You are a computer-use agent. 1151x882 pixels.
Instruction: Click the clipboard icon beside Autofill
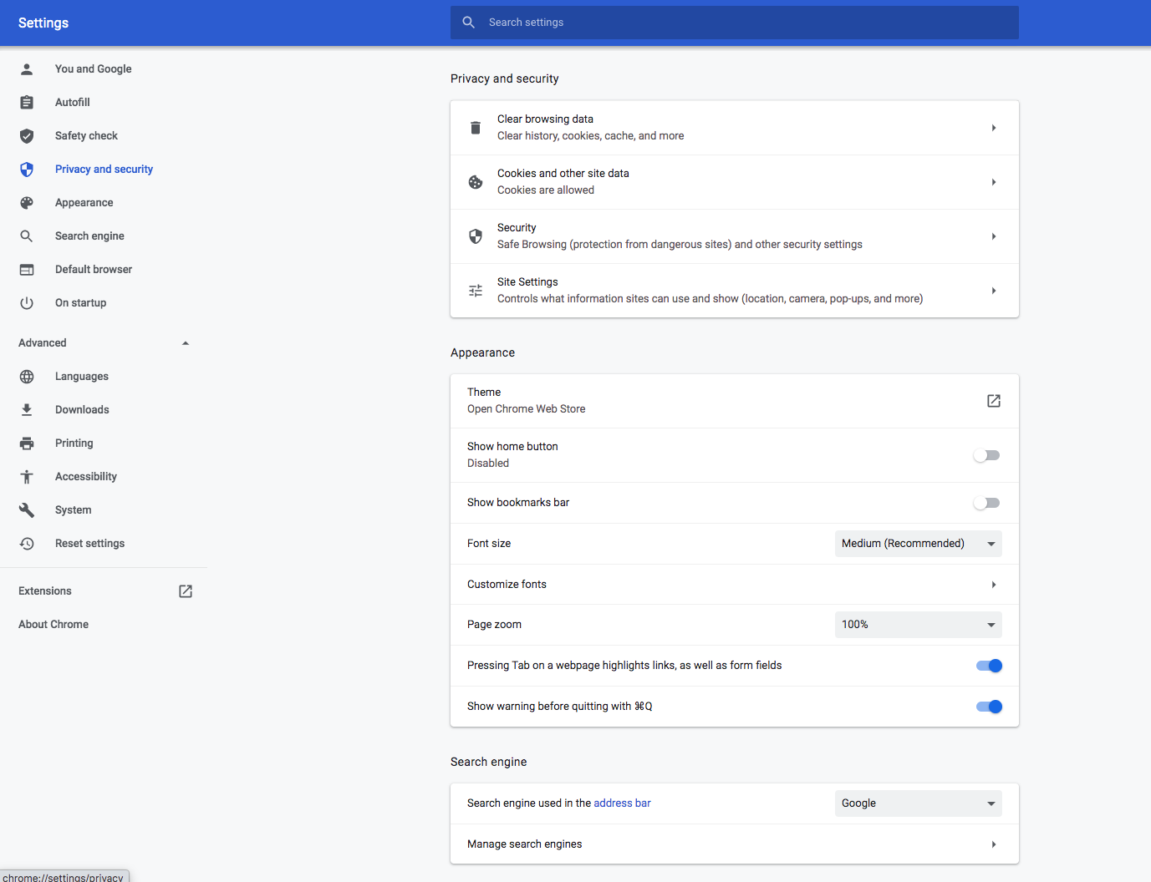27,103
